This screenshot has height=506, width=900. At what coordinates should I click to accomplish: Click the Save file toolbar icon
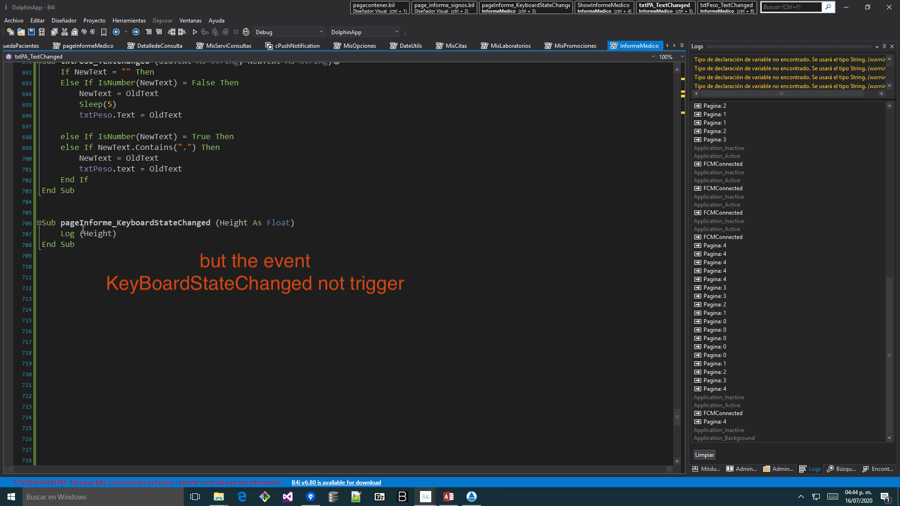click(31, 32)
